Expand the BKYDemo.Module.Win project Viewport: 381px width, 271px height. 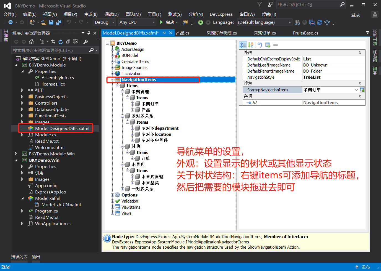point(16,154)
